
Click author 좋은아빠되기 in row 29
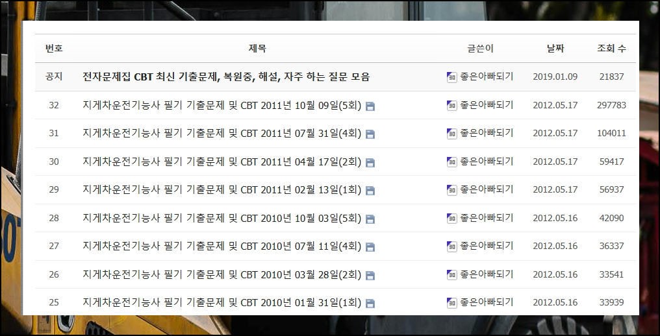(487, 189)
